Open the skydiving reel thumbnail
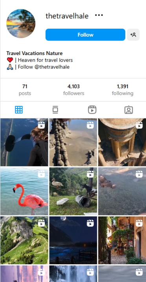 [x=24, y=142]
